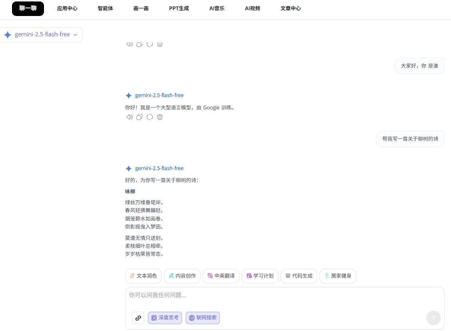Click the line 倒影摇曳入梦田
The height and width of the screenshot is (331, 451).
pos(144,227)
